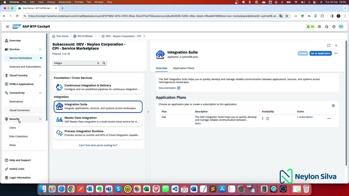Screen dimensions: 349x196
Task: Open the Chrome Bookmarks menu
Action: point(65,2)
